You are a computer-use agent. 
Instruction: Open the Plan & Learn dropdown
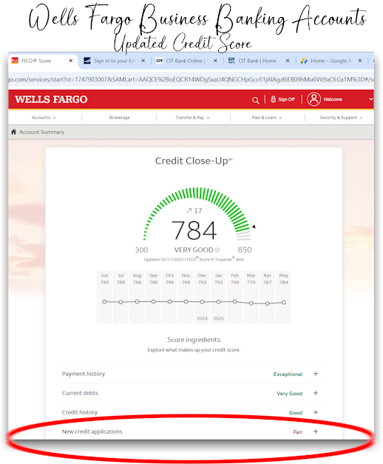coord(267,118)
